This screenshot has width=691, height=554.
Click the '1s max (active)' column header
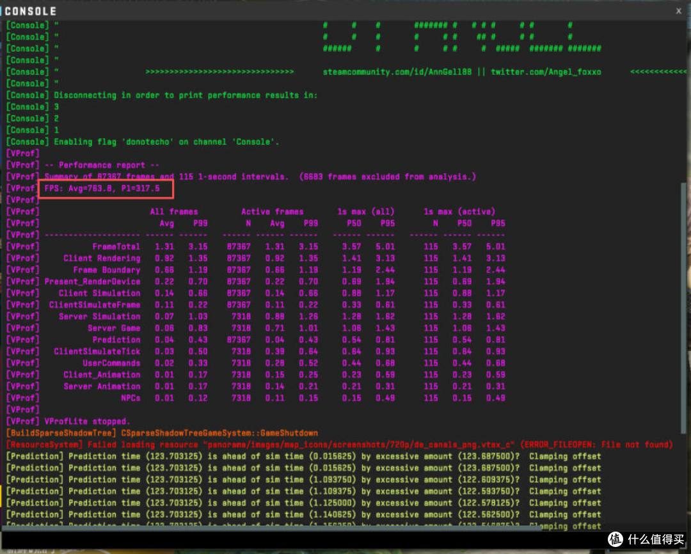tap(459, 212)
